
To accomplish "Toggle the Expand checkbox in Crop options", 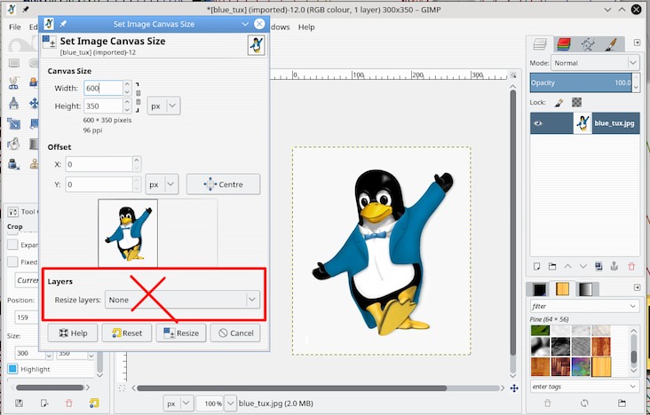I will click(x=12, y=245).
